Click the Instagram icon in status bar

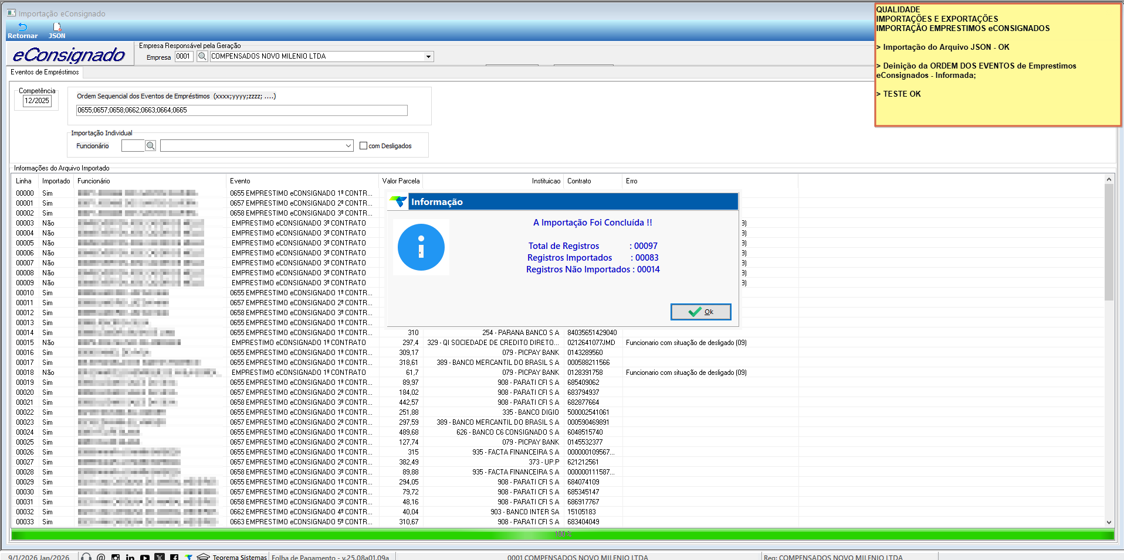pyautogui.click(x=116, y=556)
